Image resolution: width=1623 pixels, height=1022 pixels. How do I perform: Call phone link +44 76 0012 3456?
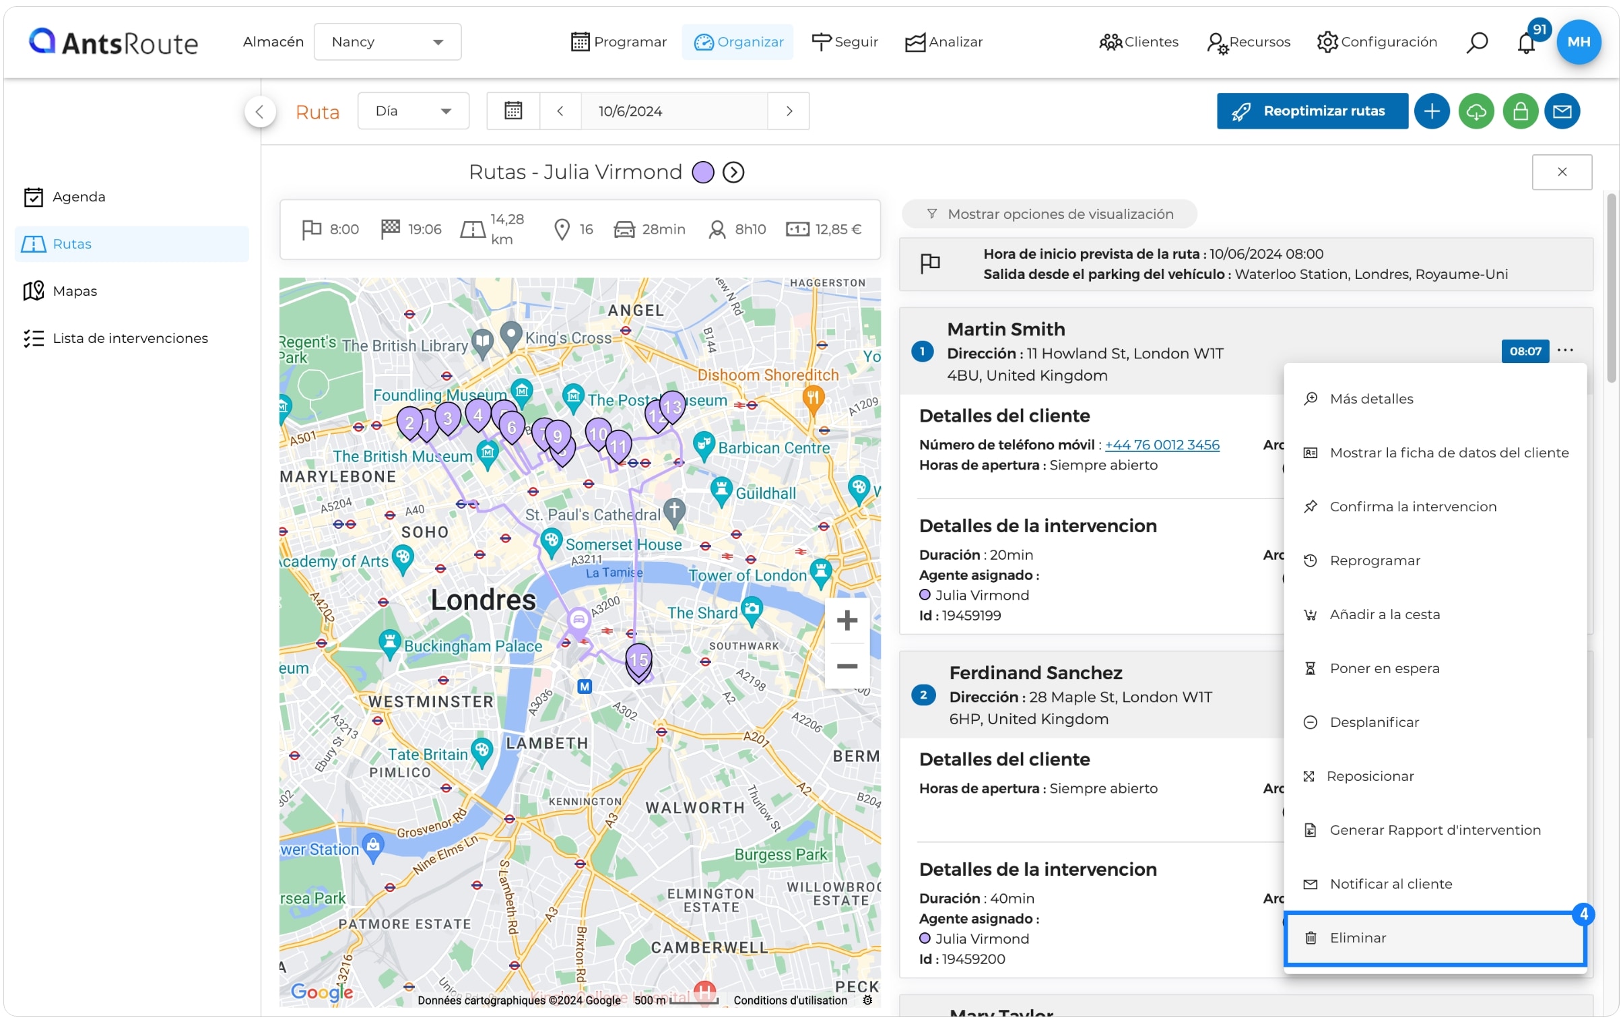coord(1162,445)
